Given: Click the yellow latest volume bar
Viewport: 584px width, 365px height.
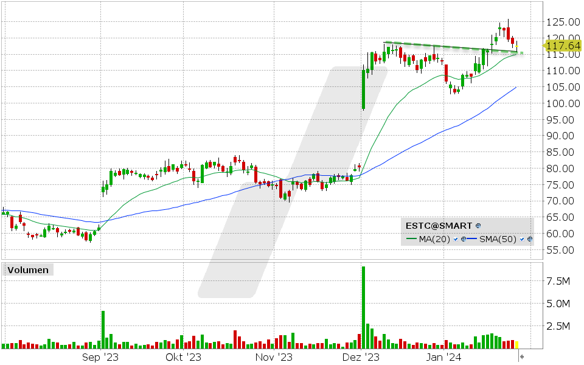Looking at the screenshot, I should pyautogui.click(x=518, y=345).
